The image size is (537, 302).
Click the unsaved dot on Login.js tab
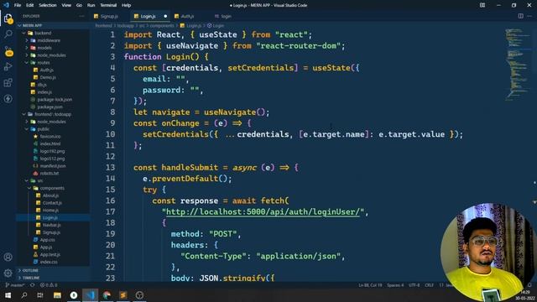(165, 16)
